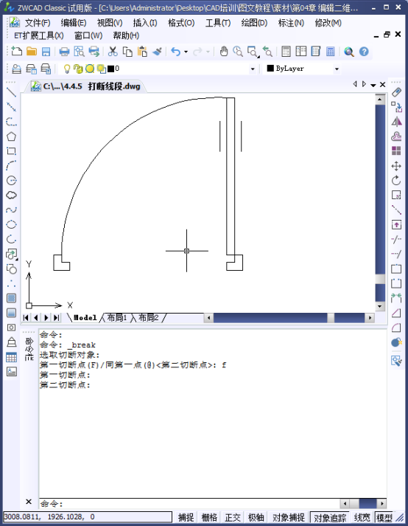This screenshot has width=408, height=526.
Task: Toggle 捕捉 snap mode
Action: 186,517
